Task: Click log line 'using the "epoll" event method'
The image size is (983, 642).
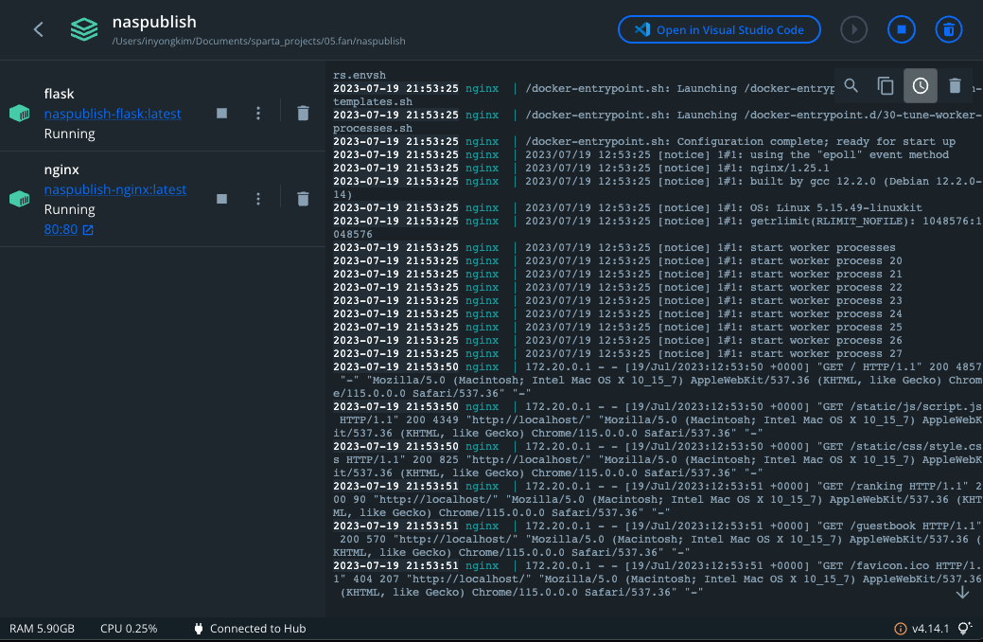Action: pyautogui.click(x=641, y=155)
